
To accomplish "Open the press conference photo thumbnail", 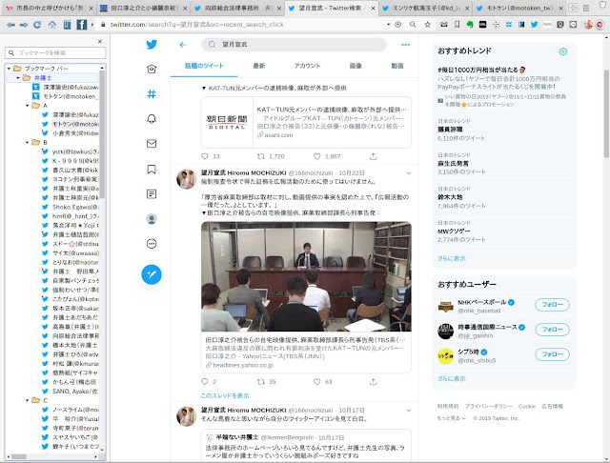I will coord(306,277).
